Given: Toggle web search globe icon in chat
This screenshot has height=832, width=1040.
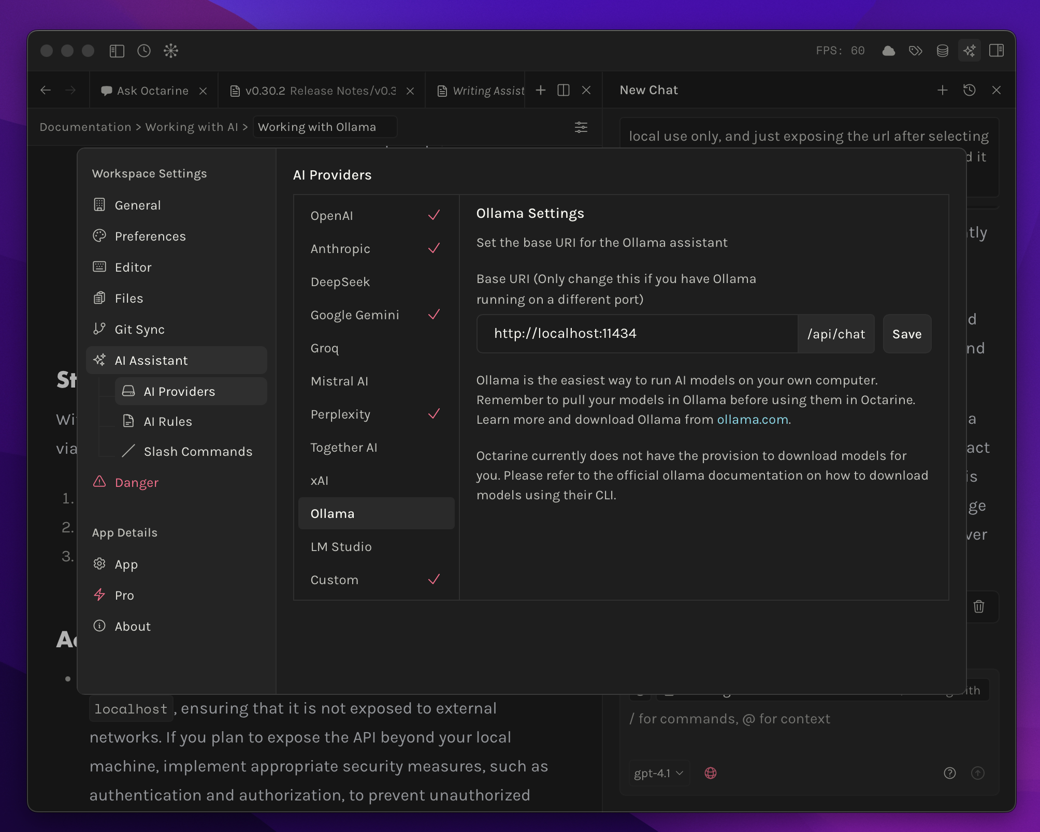Looking at the screenshot, I should click(x=711, y=773).
